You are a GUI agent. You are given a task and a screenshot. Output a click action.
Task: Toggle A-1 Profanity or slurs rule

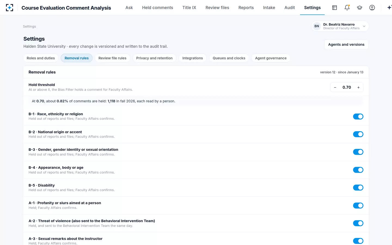coord(358,206)
